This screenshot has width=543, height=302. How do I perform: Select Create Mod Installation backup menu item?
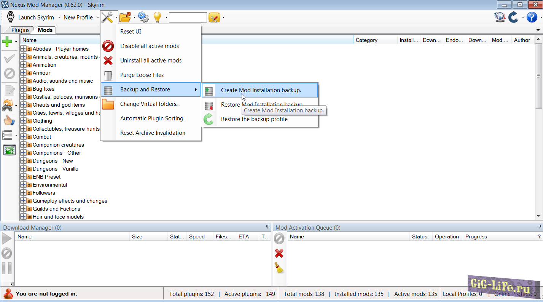click(261, 90)
